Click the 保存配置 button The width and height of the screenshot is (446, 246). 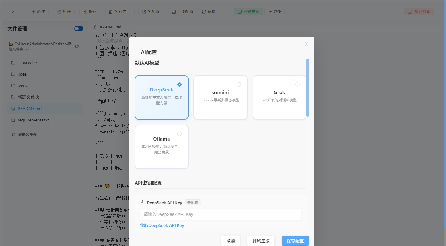point(295,241)
